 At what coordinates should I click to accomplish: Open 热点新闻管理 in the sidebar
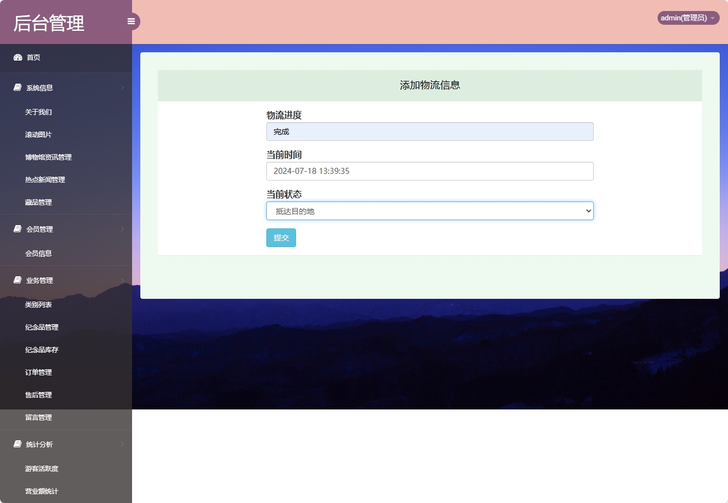45,179
